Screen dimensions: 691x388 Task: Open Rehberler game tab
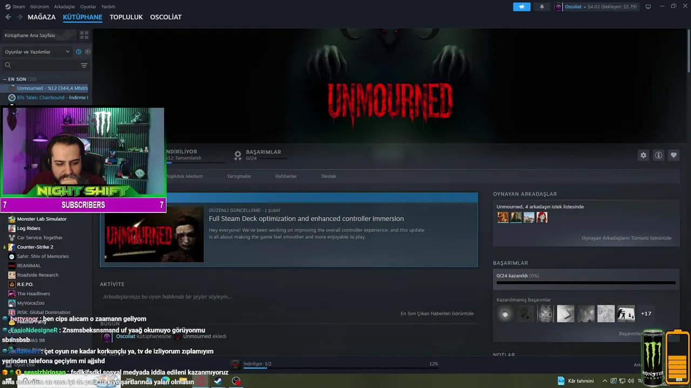[286, 176]
